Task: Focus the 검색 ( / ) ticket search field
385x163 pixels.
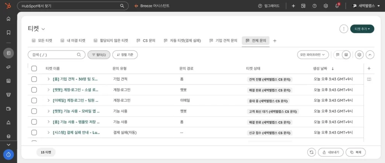Action: point(56,55)
